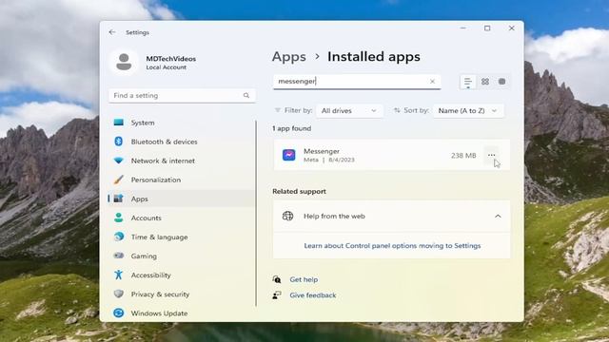Maximize the Settings window
Viewport: 609px width, 342px height.
click(487, 28)
